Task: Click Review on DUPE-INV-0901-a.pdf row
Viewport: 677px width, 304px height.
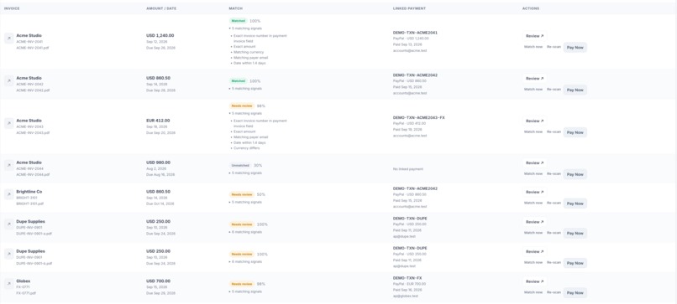Action: point(534,222)
